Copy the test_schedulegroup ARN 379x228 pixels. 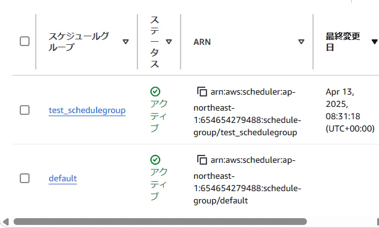pos(202,92)
